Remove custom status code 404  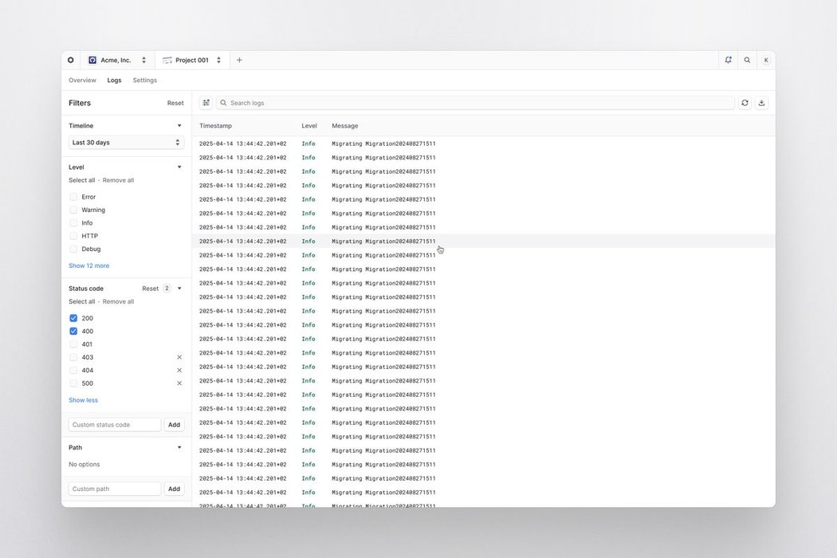click(x=179, y=371)
